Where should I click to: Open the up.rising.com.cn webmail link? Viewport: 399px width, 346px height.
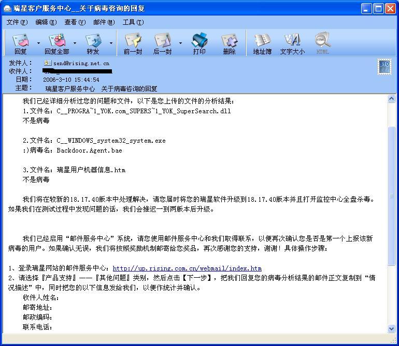tap(187, 268)
